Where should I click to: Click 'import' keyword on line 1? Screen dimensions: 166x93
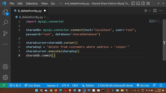[x=31, y=21]
